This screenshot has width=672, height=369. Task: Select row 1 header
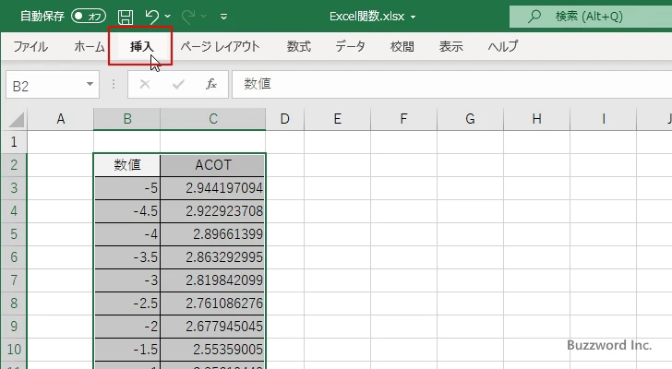tap(14, 142)
